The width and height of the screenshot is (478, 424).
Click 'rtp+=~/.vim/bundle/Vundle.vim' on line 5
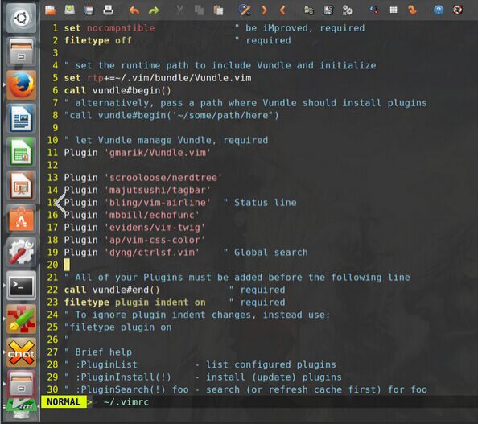(170, 78)
